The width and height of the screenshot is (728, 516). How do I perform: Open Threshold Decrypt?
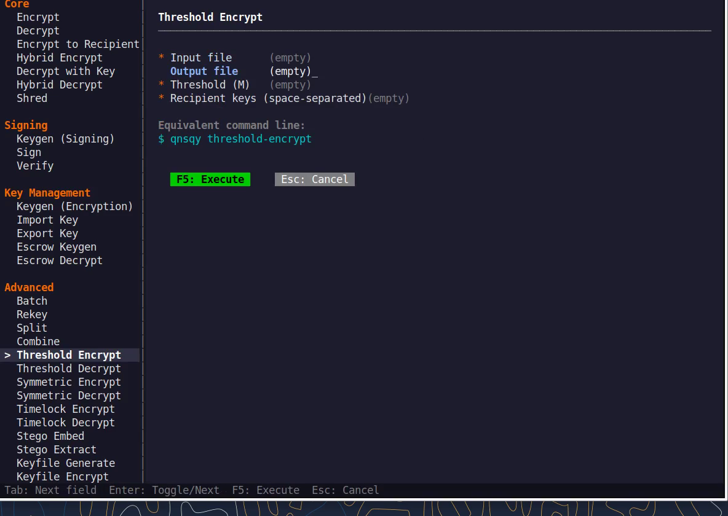[x=69, y=369]
